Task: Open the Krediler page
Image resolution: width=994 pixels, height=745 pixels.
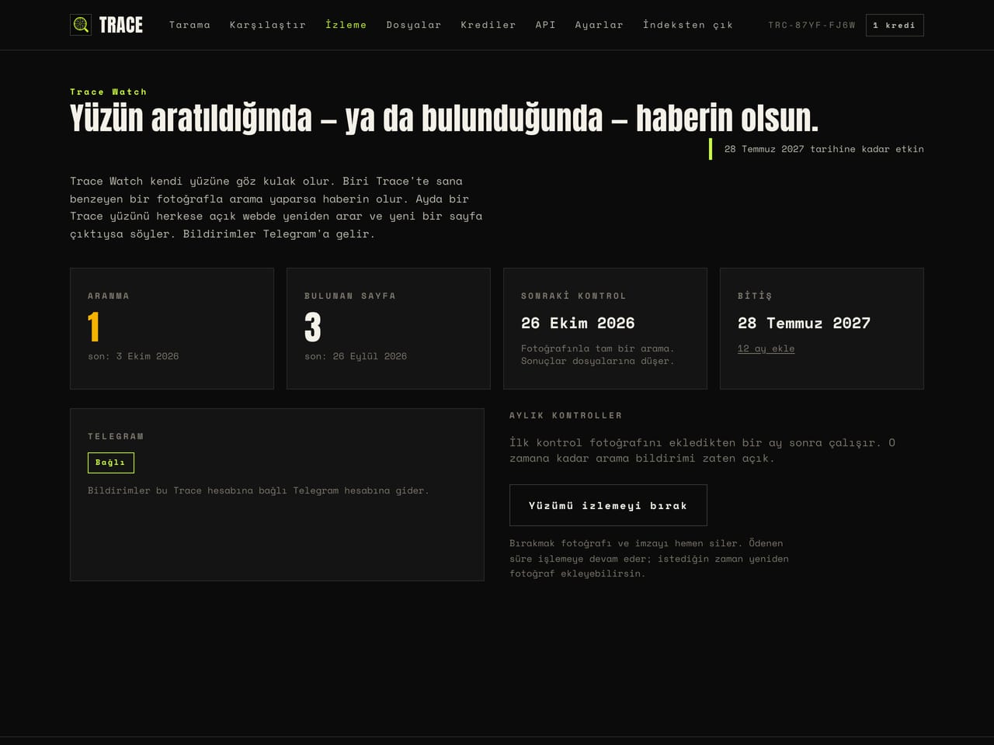Action: [488, 25]
